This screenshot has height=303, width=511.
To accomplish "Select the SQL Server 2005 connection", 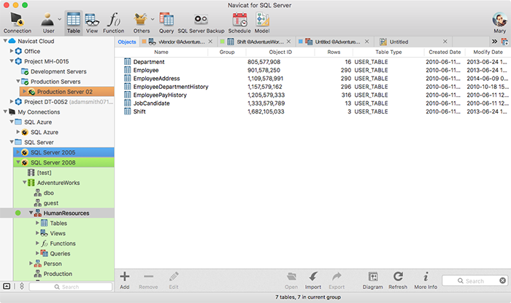I will (64, 152).
